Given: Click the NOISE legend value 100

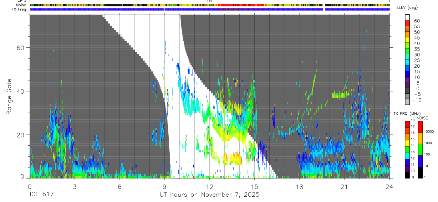Looking at the screenshot, I should [x=427, y=154].
